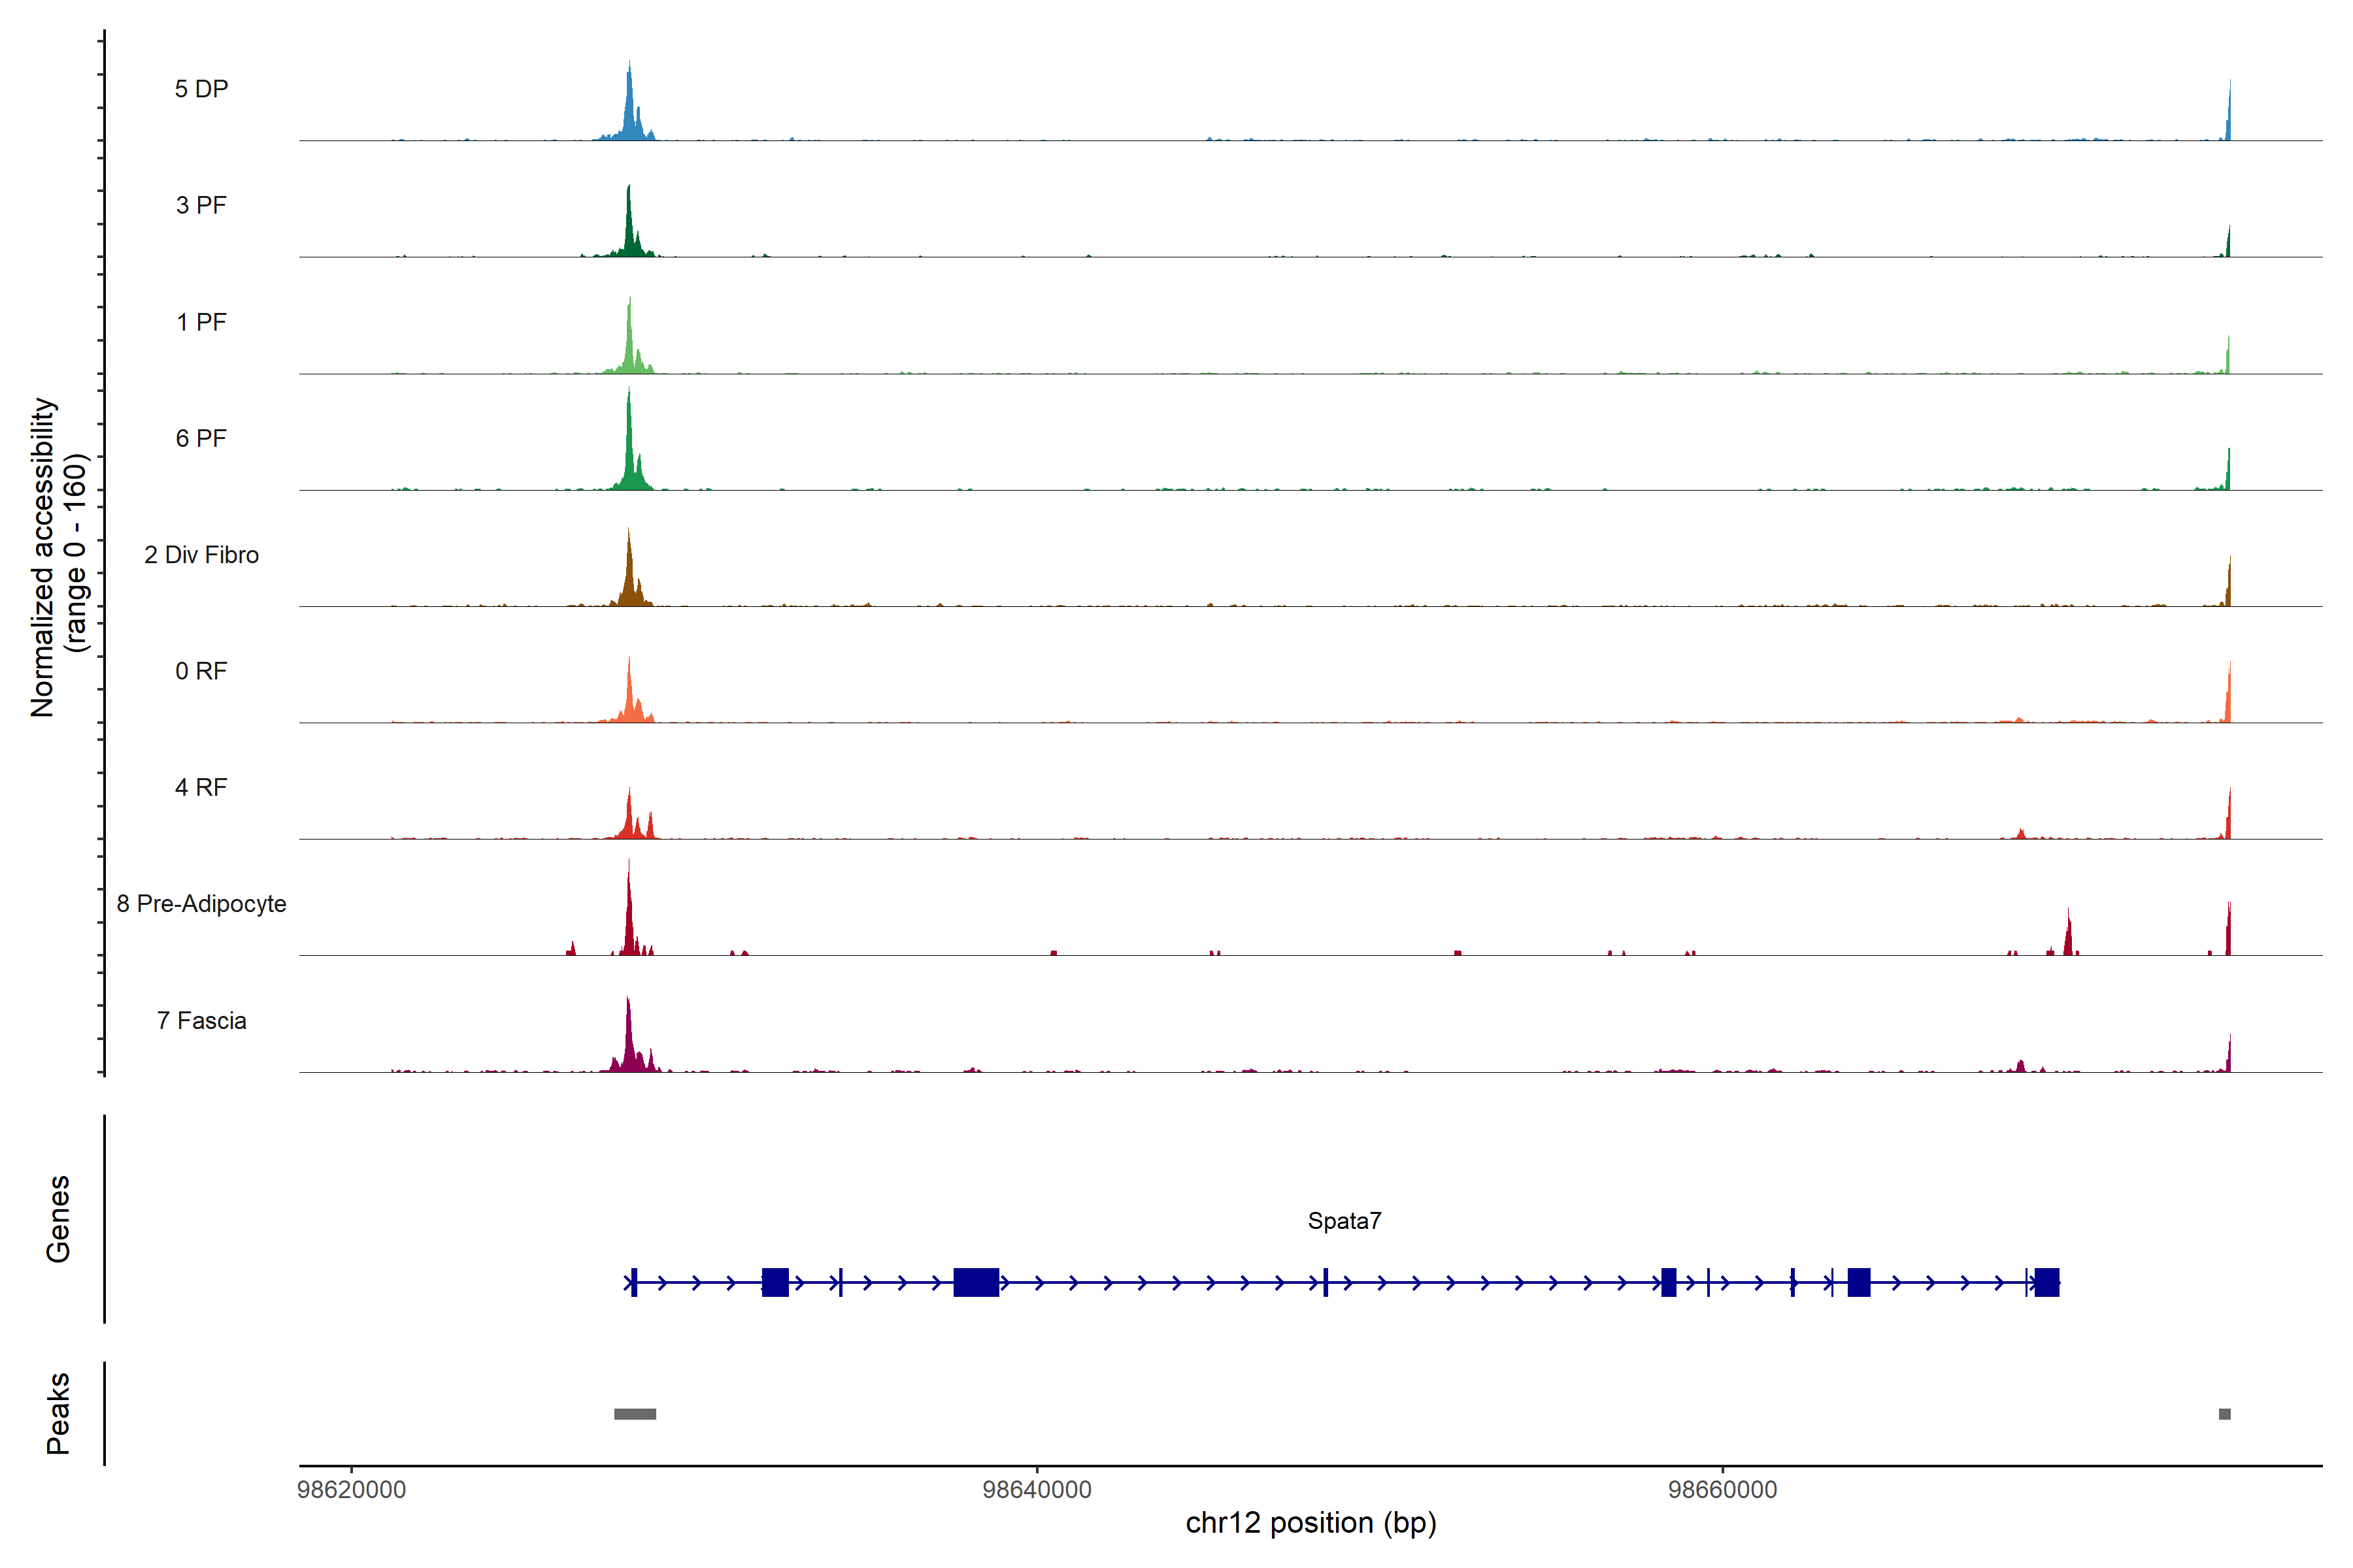
Task: Select the 1 PF track label
Action: 201,322
